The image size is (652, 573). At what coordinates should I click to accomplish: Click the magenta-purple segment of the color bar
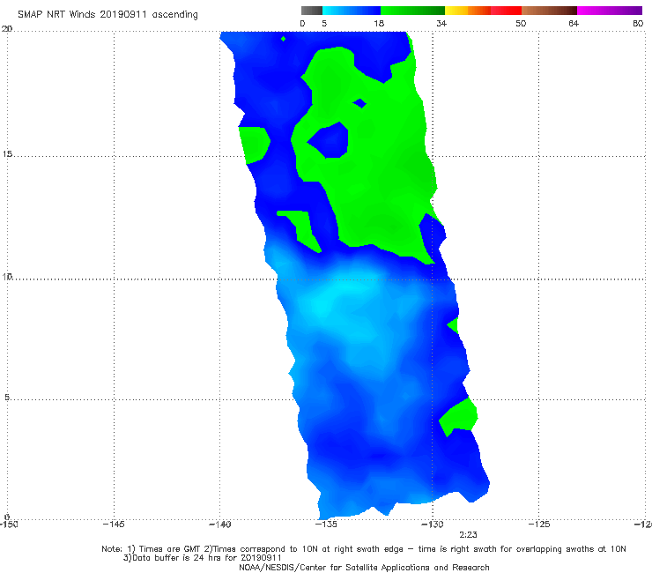pyautogui.click(x=610, y=11)
